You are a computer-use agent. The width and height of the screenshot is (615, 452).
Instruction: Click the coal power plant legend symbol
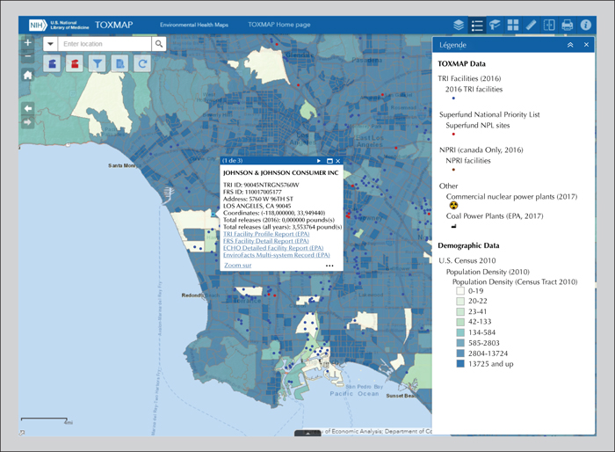pyautogui.click(x=454, y=226)
